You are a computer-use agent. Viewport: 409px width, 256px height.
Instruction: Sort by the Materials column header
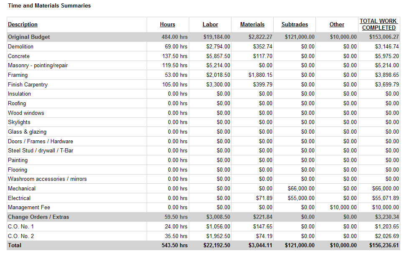point(253,24)
